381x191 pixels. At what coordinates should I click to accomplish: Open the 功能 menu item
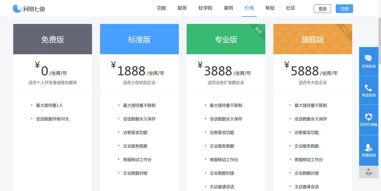[162, 8]
